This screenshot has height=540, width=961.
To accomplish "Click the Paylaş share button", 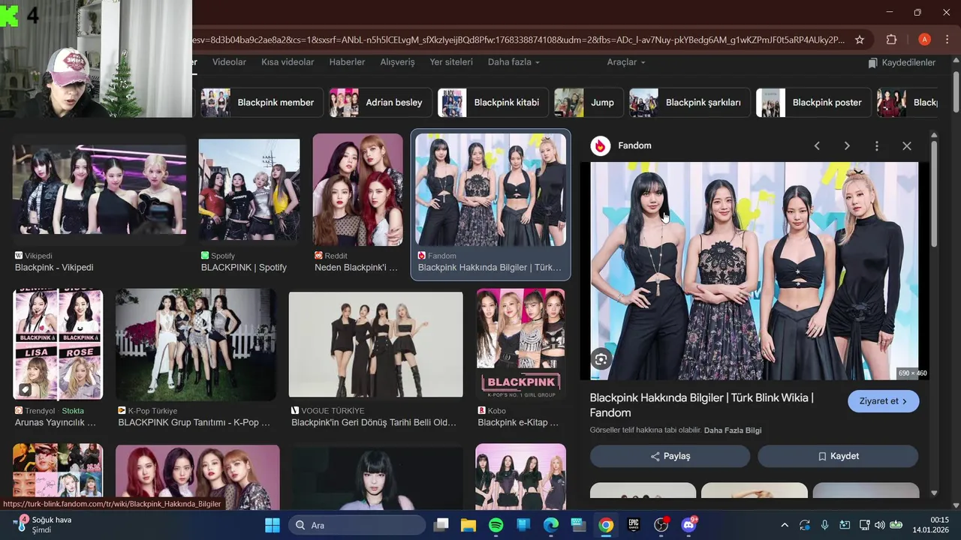I will pos(670,456).
